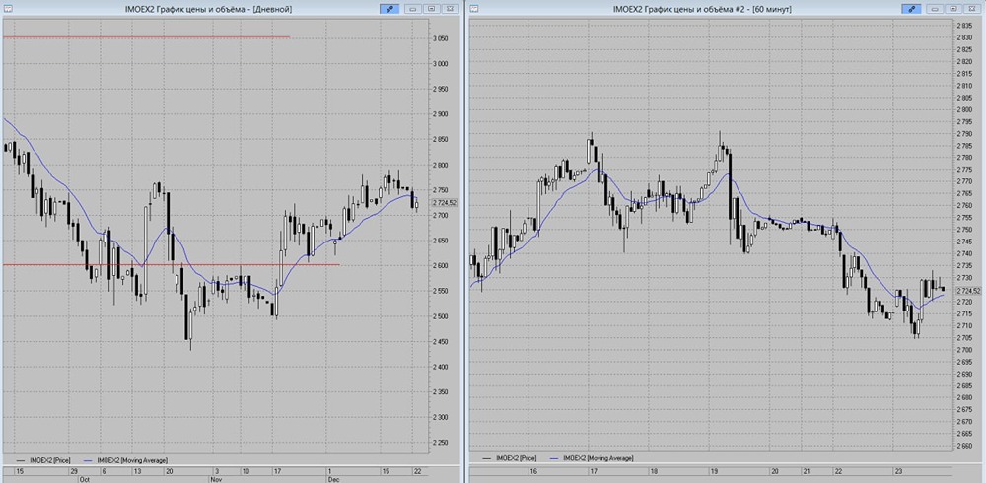Click the 3 050 price axis label on the daily chart

point(440,38)
